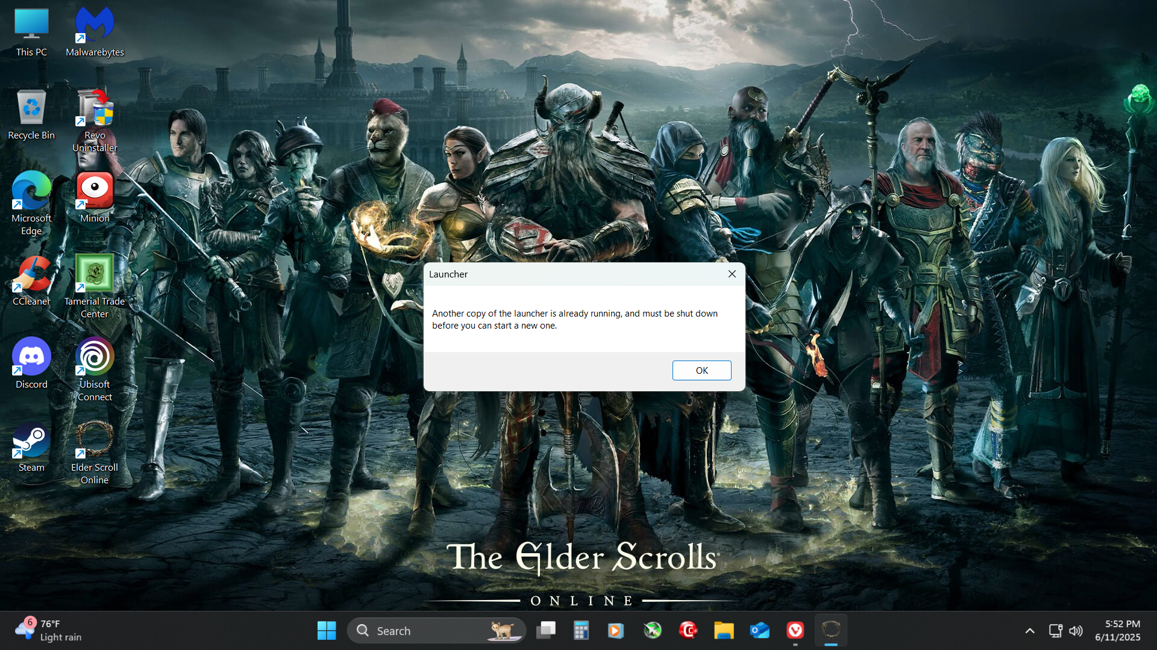
Task: Open the Calculator taskbar icon
Action: (581, 630)
